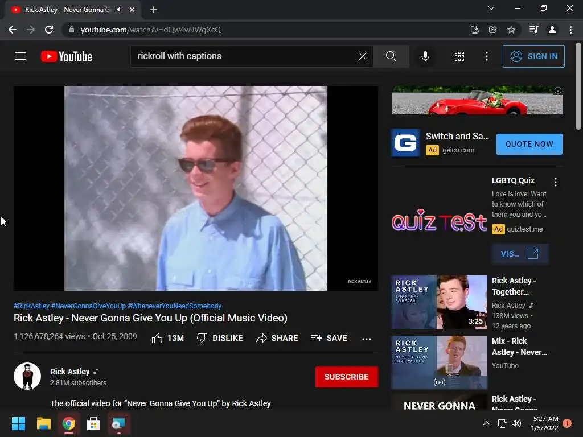
Task: Click the search magnifier button
Action: (x=391, y=56)
